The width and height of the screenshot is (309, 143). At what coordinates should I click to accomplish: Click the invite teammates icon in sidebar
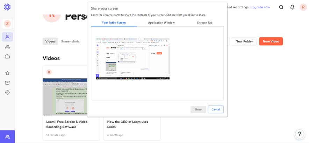coord(7,136)
